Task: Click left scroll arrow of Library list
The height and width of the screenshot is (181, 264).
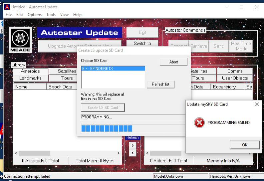Action: (16, 153)
